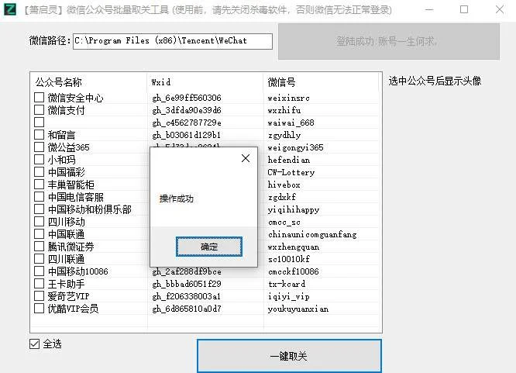
Task: Select the 丰巢智能柜 row checkbox
Action: (x=40, y=185)
